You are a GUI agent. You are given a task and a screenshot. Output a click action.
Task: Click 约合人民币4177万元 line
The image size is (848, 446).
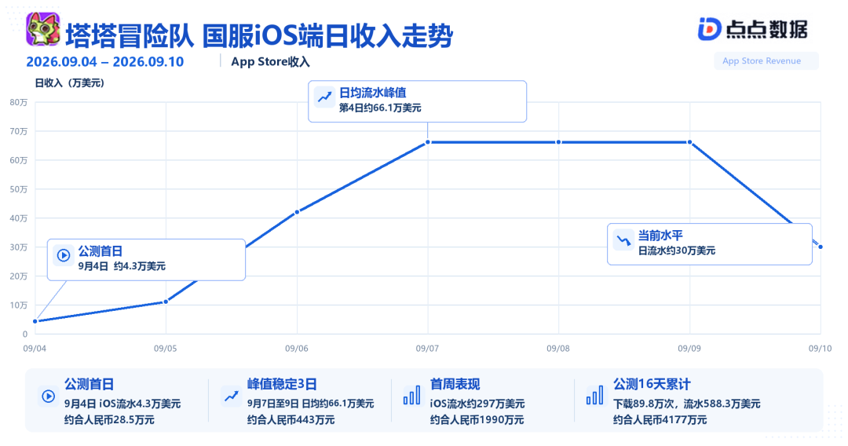click(660, 420)
